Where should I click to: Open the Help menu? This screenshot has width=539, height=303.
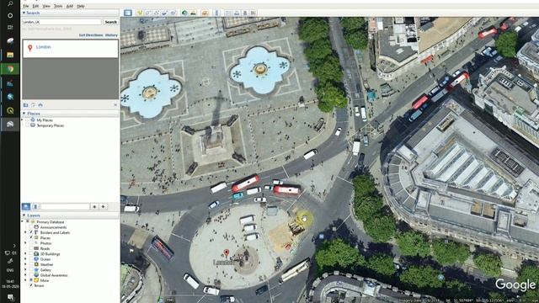pyautogui.click(x=81, y=6)
